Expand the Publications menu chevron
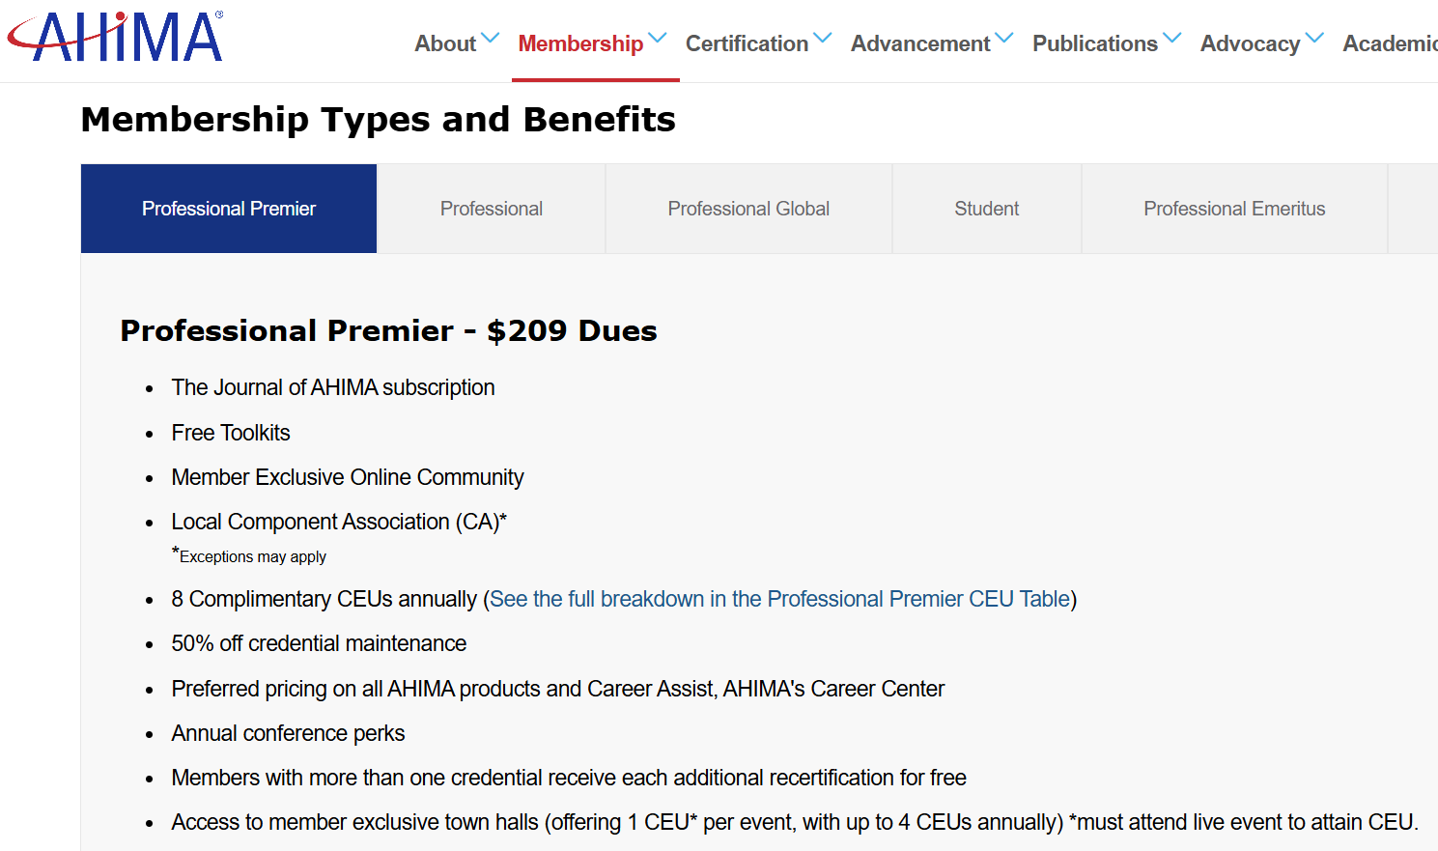The height and width of the screenshot is (851, 1438). point(1172,39)
